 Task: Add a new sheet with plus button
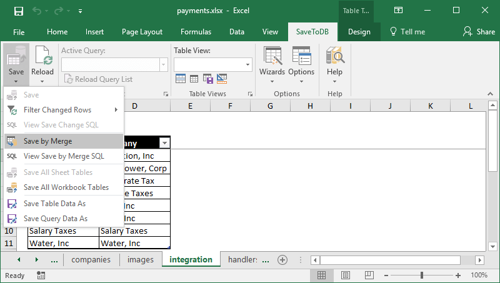tap(282, 260)
